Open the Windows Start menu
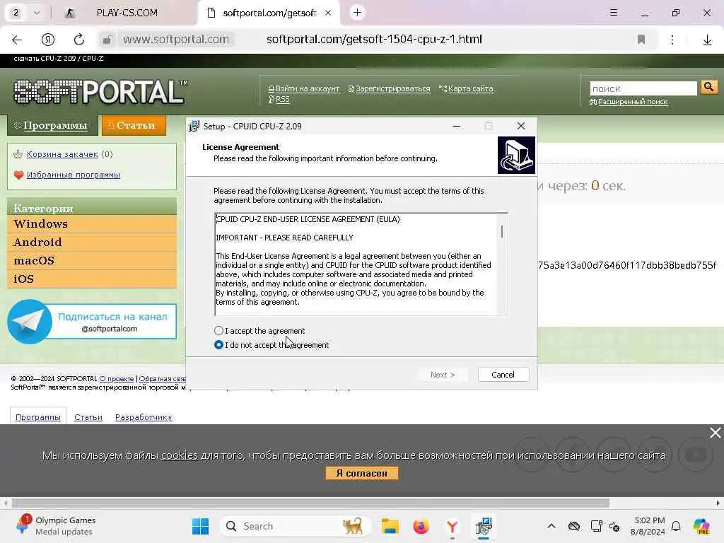This screenshot has width=724, height=543. click(200, 526)
